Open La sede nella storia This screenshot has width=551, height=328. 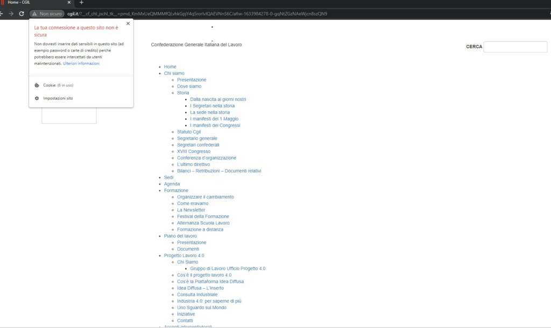210,113
